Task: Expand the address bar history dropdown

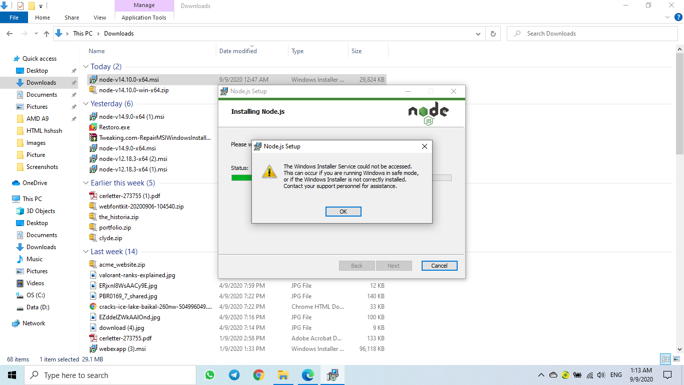Action: tap(478, 34)
